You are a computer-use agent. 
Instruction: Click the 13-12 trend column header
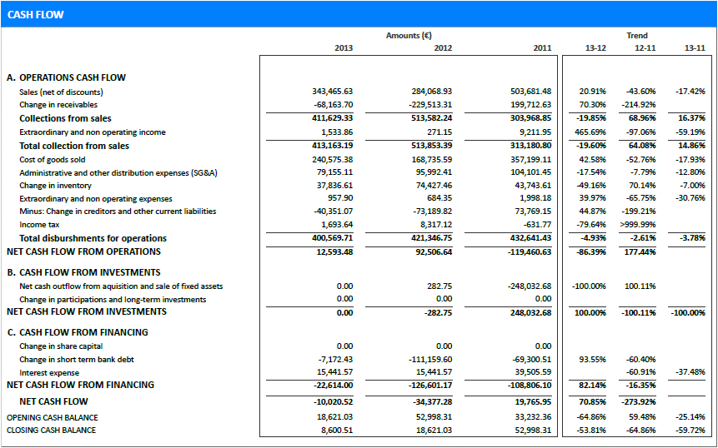(x=595, y=48)
